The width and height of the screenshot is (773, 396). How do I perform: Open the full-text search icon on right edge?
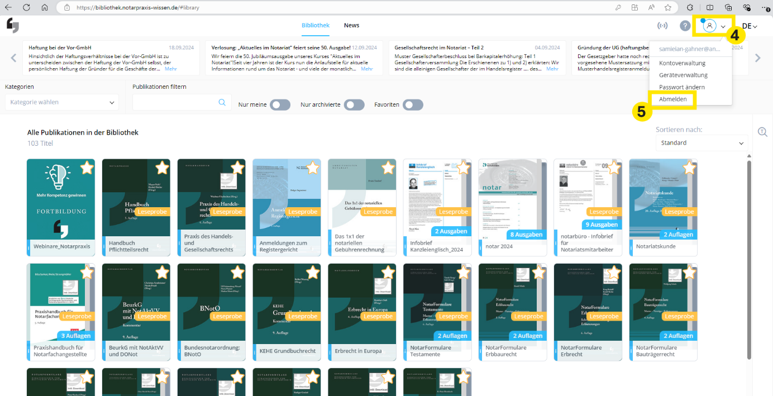(x=762, y=132)
